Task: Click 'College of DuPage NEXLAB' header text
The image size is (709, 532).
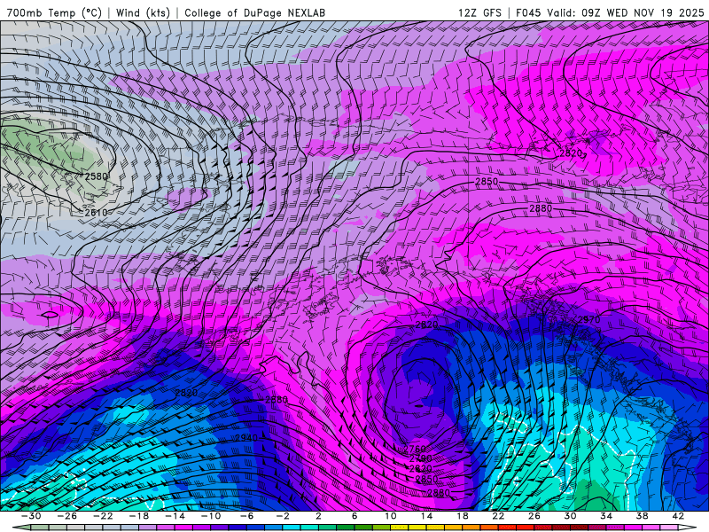Action: click(x=254, y=12)
